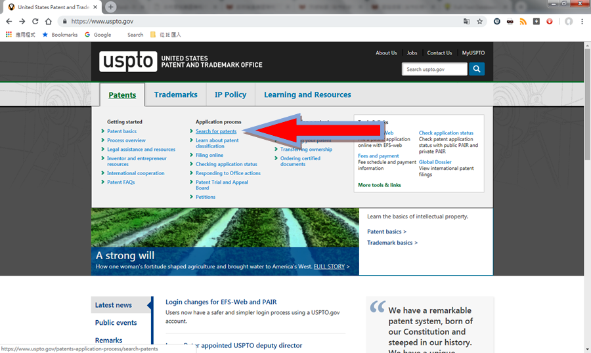Open Chrome three-dot menu
591x353 pixels.
582,22
